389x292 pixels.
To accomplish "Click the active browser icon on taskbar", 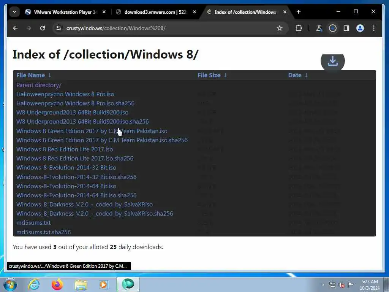I will [x=128, y=284].
